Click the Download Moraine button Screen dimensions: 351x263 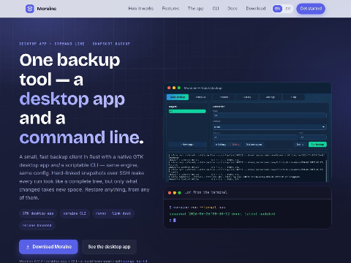(48, 247)
